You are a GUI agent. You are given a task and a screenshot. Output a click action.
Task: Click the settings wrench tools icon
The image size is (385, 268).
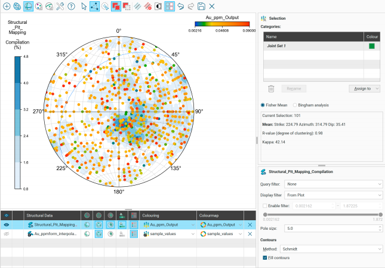click(x=60, y=6)
